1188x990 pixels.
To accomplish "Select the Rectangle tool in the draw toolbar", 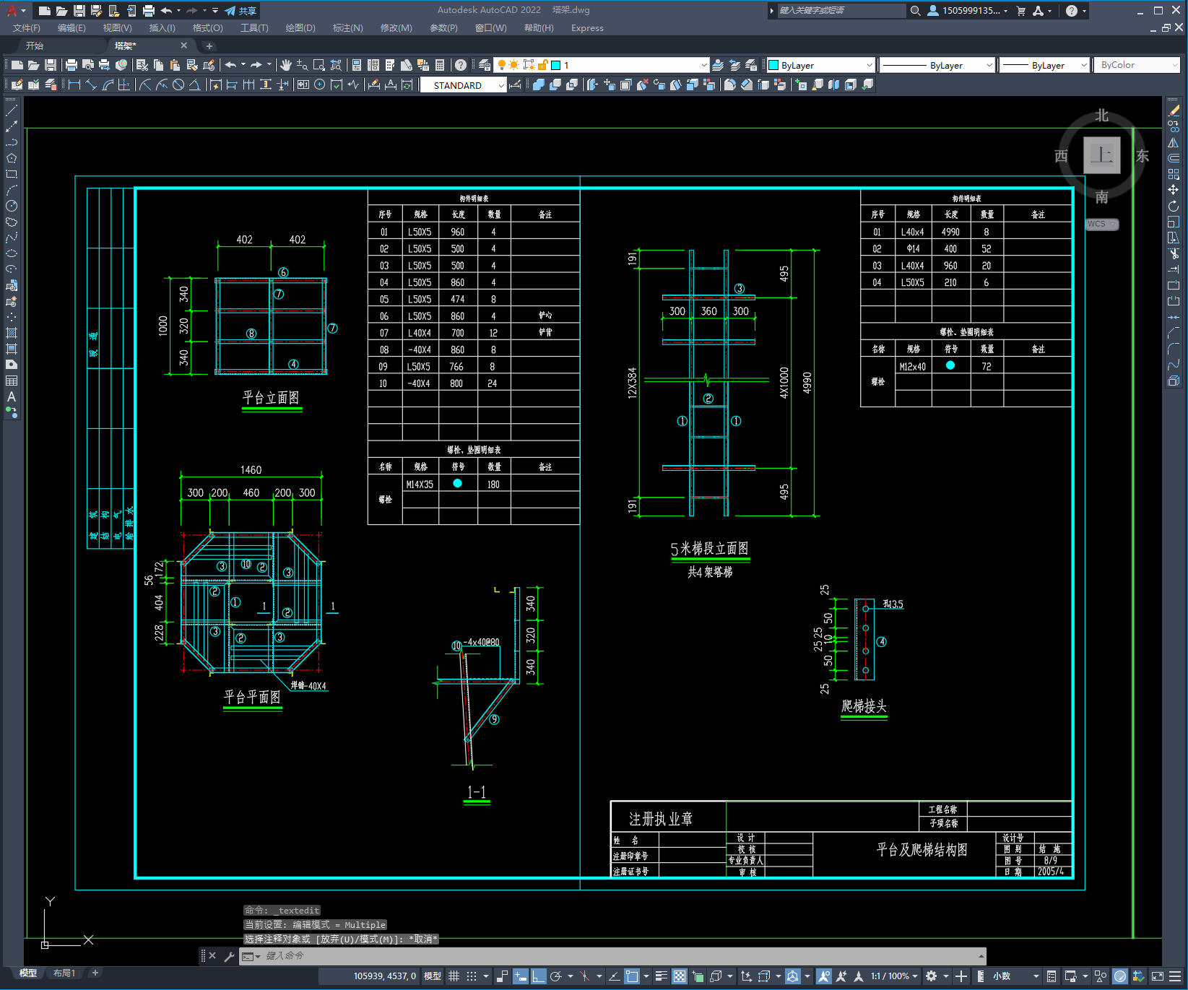I will (x=12, y=174).
